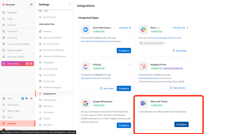Collapse the Settings panel chevrons
The width and height of the screenshot is (250, 134).
pos(70,4)
